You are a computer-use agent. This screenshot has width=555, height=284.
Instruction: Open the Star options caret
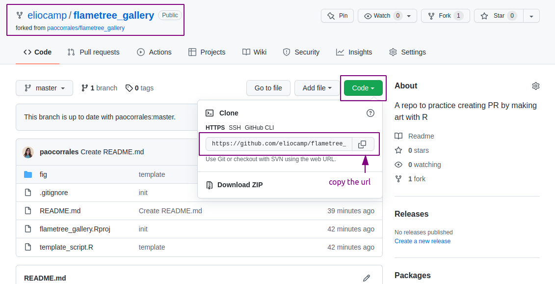(x=531, y=15)
